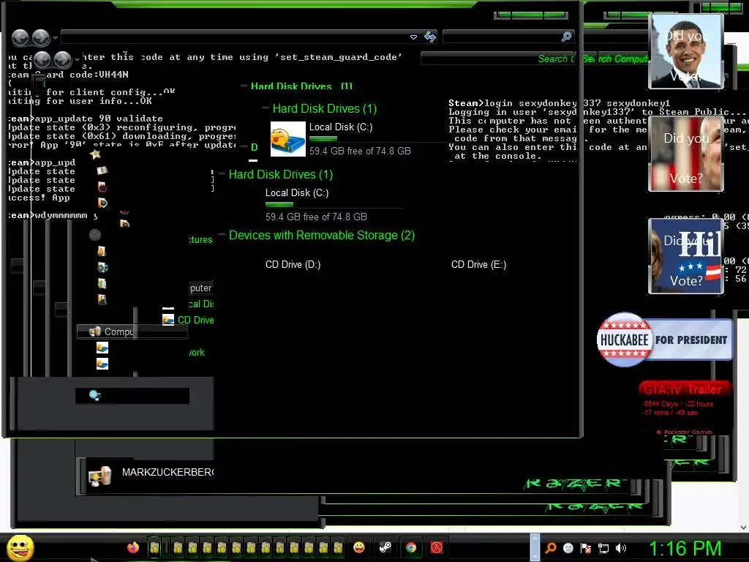Open the middle Did you Vote gadget
This screenshot has width=749, height=562.
[685, 154]
